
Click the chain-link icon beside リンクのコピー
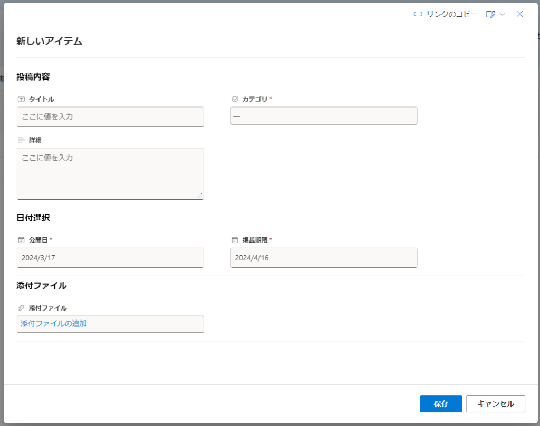coord(418,14)
